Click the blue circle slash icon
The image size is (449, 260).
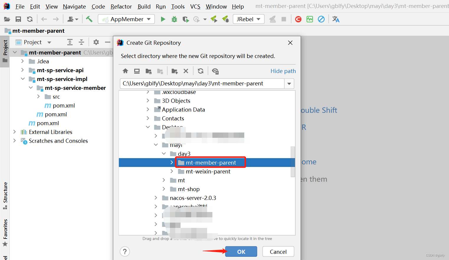click(x=321, y=19)
